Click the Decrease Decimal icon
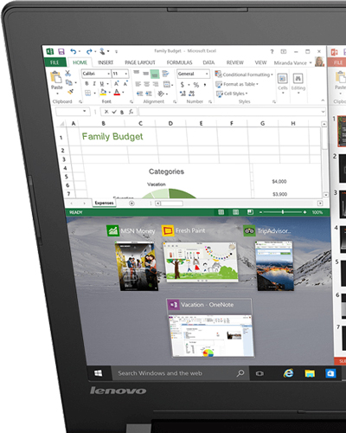 point(192,94)
